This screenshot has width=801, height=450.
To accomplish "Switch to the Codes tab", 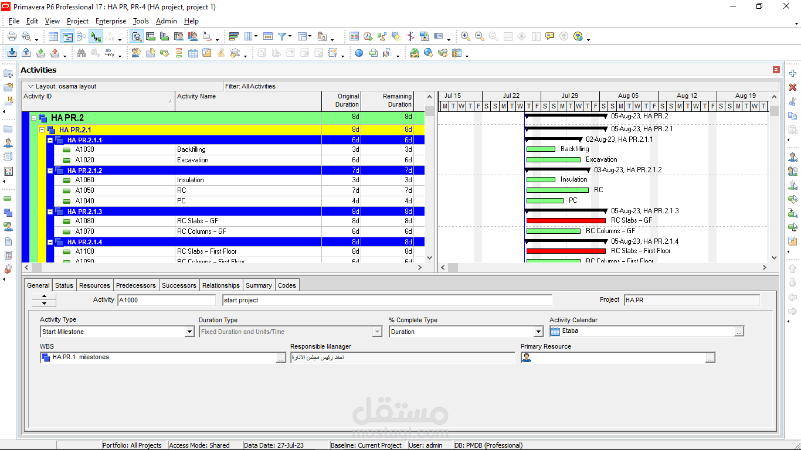I will pos(287,285).
